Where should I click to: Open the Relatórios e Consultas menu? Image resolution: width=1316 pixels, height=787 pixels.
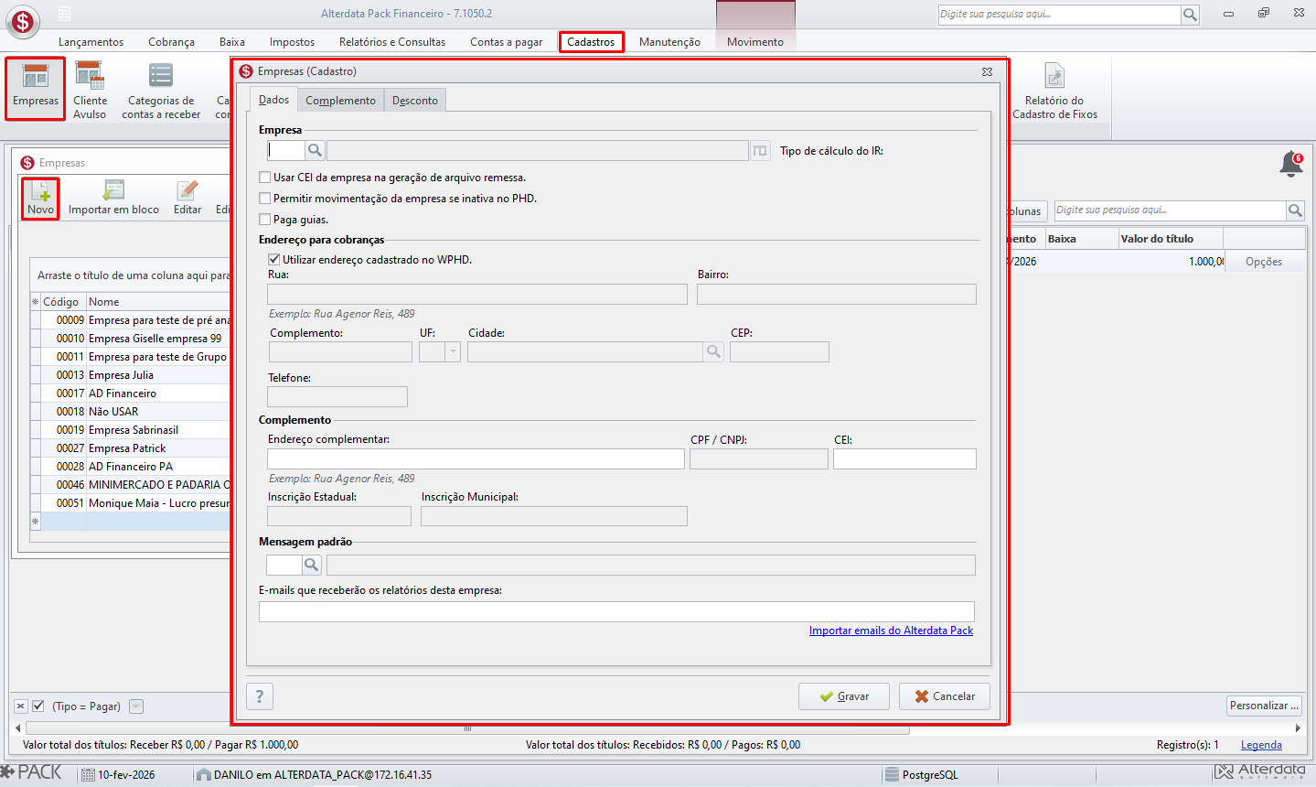coord(392,42)
